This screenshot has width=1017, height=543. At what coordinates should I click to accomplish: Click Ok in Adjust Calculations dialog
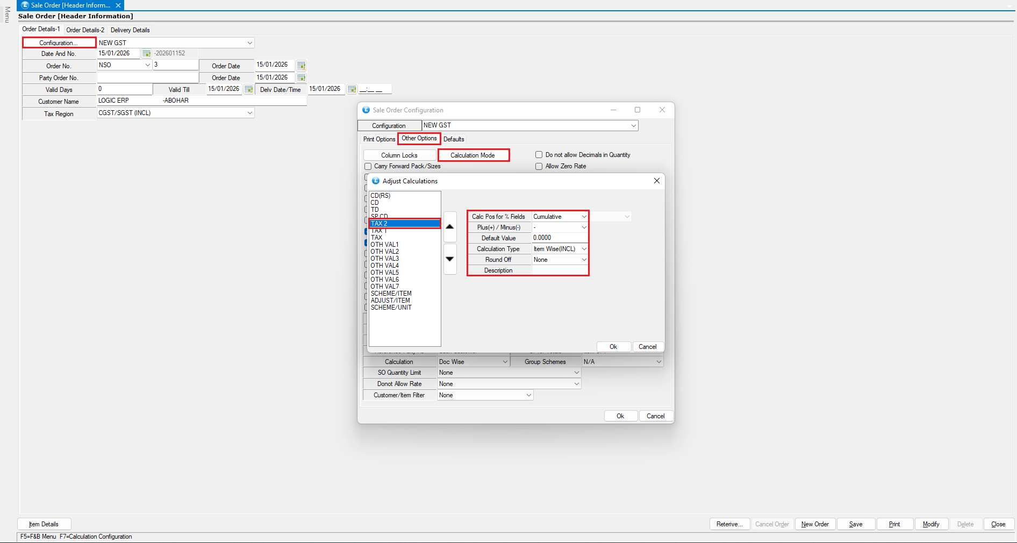(613, 347)
